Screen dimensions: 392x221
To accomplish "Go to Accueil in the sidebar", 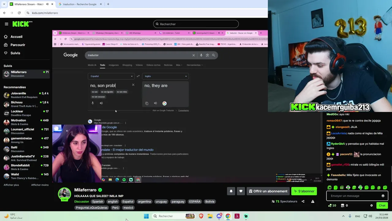I will click(x=16, y=37).
